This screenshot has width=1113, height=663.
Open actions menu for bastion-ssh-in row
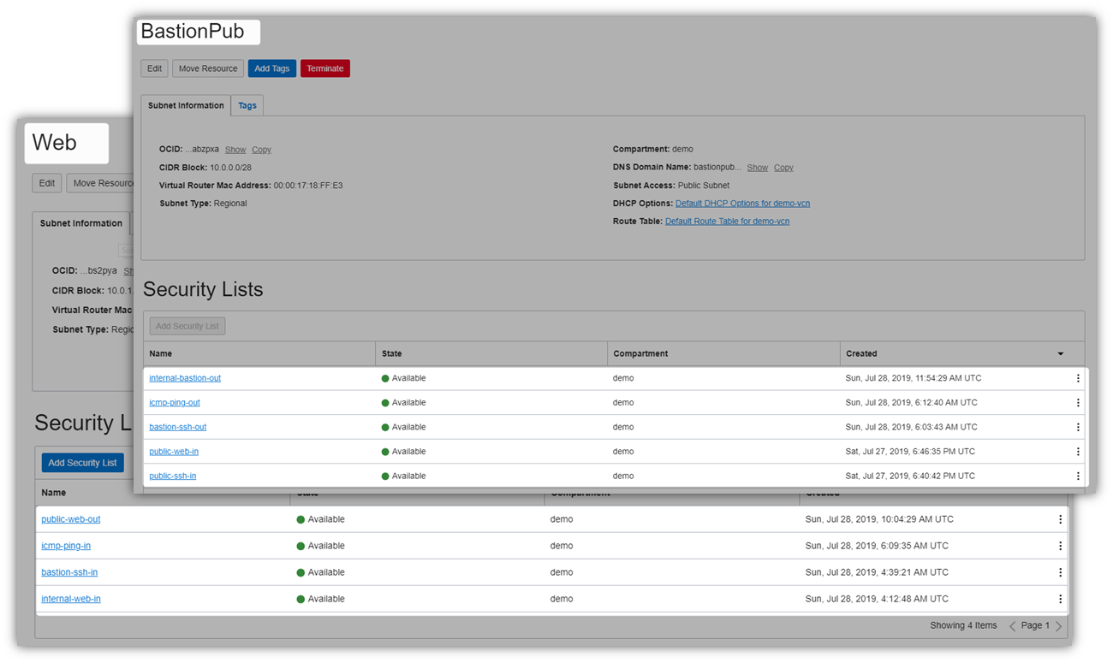[x=1060, y=571]
